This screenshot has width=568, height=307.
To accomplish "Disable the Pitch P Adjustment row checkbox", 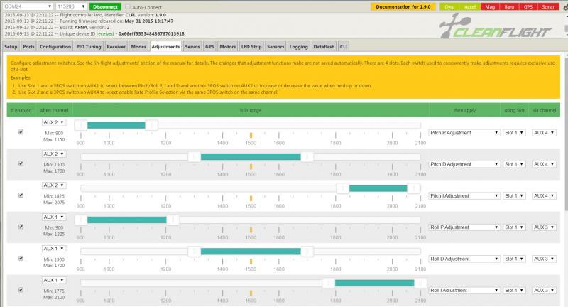I will (x=21, y=132).
